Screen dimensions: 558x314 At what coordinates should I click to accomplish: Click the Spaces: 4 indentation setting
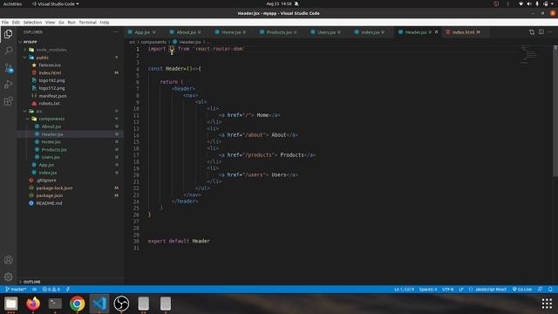coord(428,290)
